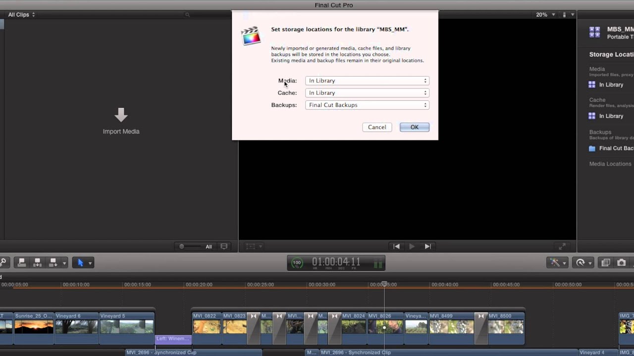The image size is (634, 356).
Task: Click the Media Locations heading in inspector
Action: 610,164
